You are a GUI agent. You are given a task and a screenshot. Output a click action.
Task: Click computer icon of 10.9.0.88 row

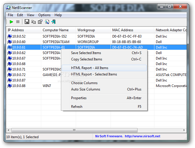tap(10, 86)
